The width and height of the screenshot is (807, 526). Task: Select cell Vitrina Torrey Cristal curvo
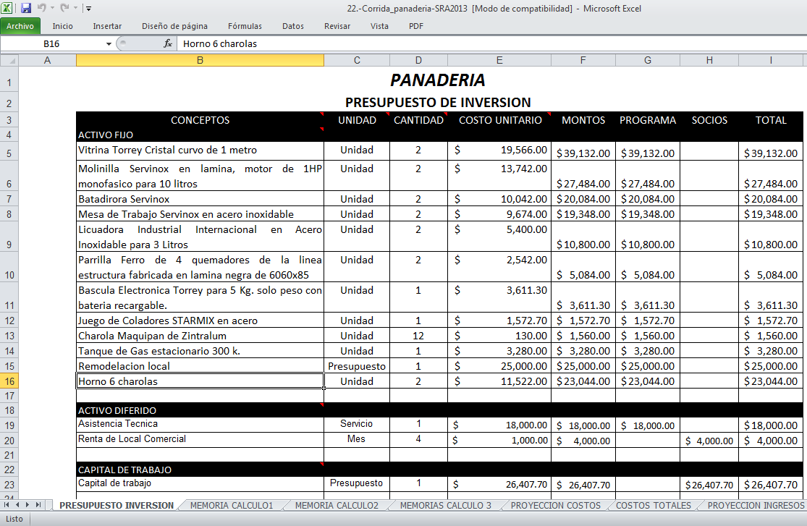point(200,150)
